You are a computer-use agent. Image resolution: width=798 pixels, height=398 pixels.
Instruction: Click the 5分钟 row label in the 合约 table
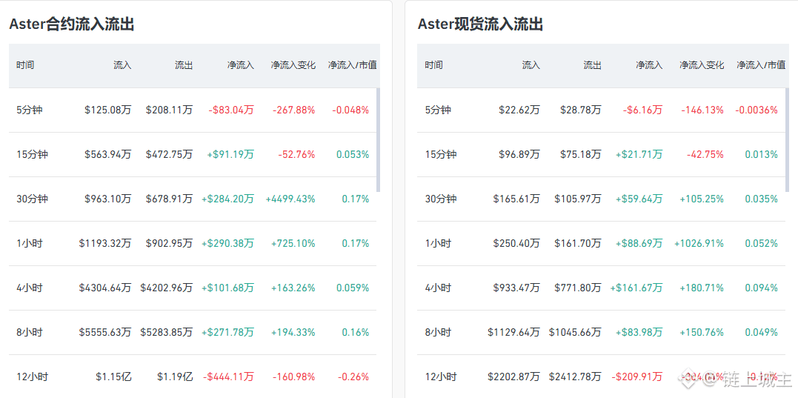(30, 110)
